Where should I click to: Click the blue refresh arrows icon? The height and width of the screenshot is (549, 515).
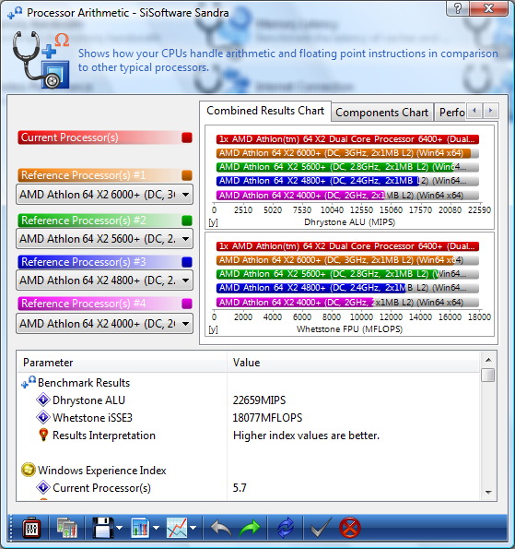286,528
